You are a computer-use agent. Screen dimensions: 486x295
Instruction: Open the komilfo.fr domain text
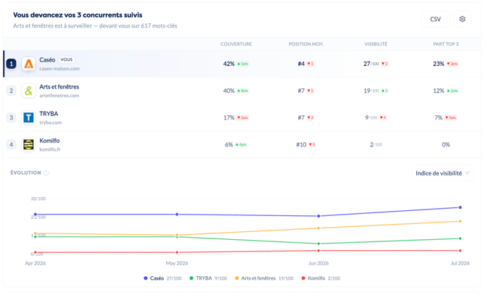(x=50, y=149)
